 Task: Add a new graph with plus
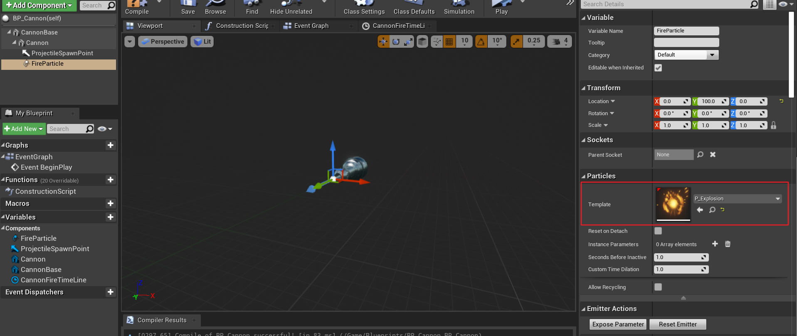pyautogui.click(x=110, y=145)
